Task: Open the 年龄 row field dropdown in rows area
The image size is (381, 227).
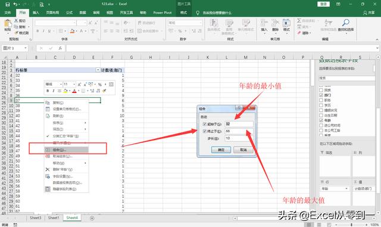Action: point(346,189)
